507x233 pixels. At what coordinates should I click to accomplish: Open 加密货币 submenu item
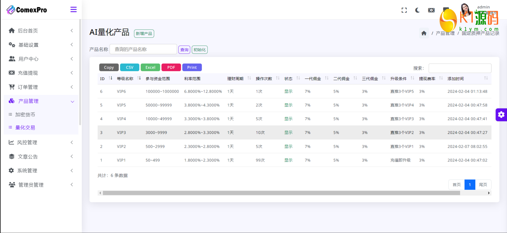(x=25, y=115)
